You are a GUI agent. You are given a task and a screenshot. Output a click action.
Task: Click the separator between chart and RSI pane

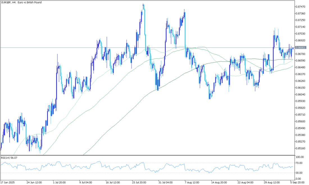tap(146, 155)
